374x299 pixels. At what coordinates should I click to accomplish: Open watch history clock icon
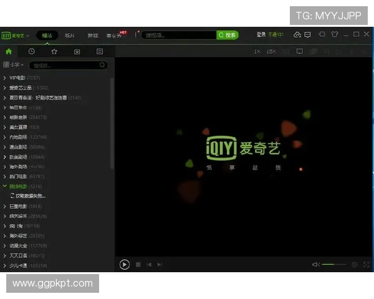32,52
